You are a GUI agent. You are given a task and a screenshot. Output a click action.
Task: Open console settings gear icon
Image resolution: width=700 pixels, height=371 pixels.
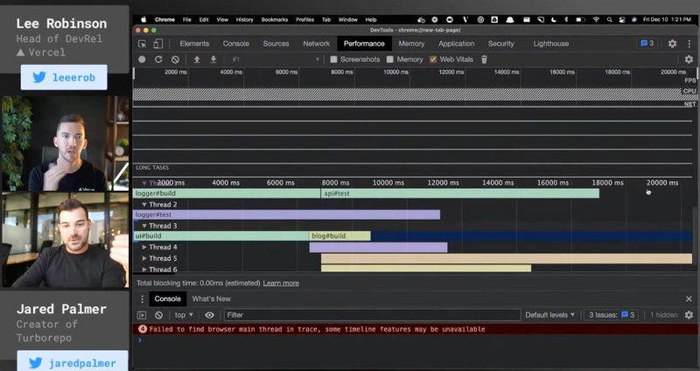(689, 315)
